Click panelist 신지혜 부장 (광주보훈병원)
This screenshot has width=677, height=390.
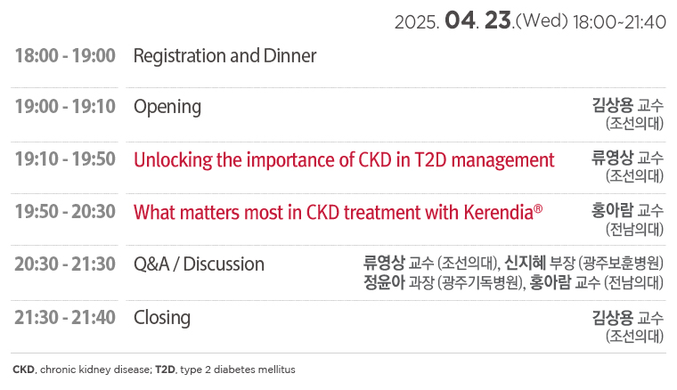[x=584, y=263]
